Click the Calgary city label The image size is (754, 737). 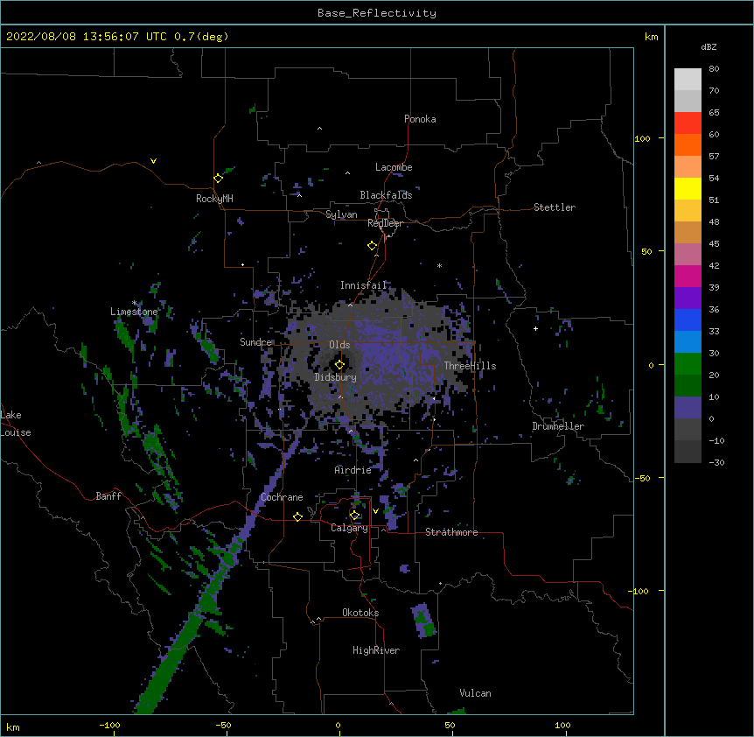coord(350,528)
